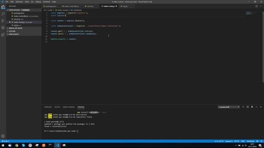Open the Help menu
This screenshot has height=148, width=264.
tap(54, 2)
